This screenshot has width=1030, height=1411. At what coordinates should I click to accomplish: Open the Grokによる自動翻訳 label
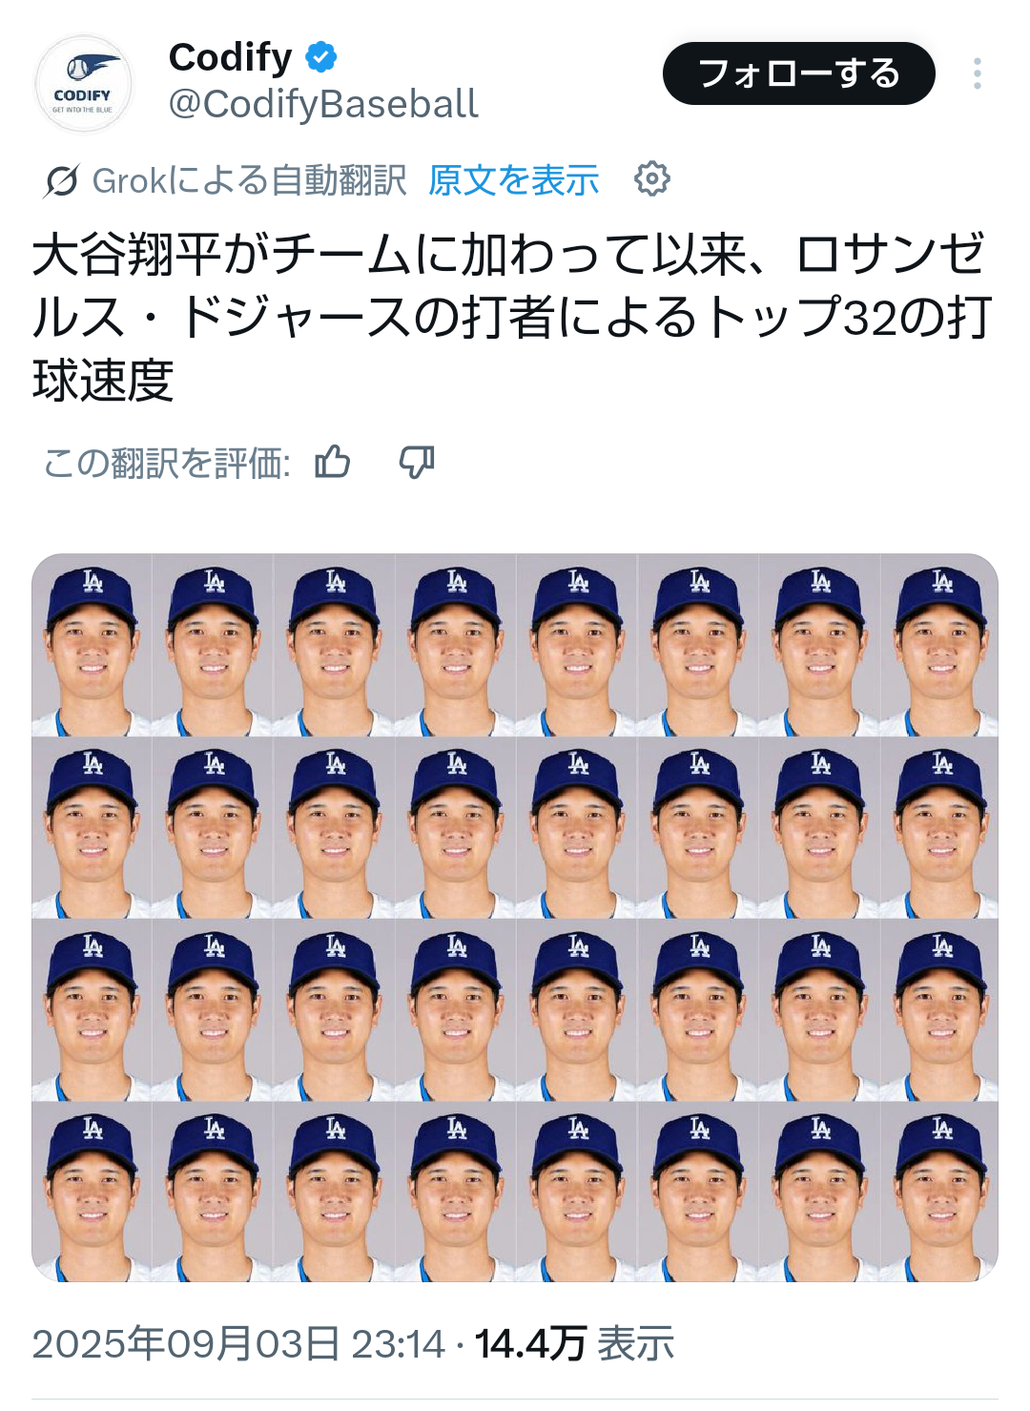(x=249, y=180)
